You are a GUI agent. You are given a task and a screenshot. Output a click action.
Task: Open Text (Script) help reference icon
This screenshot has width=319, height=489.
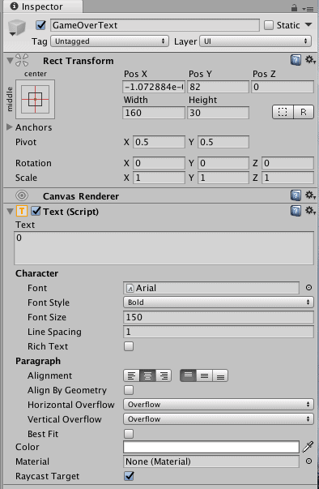coord(296,211)
